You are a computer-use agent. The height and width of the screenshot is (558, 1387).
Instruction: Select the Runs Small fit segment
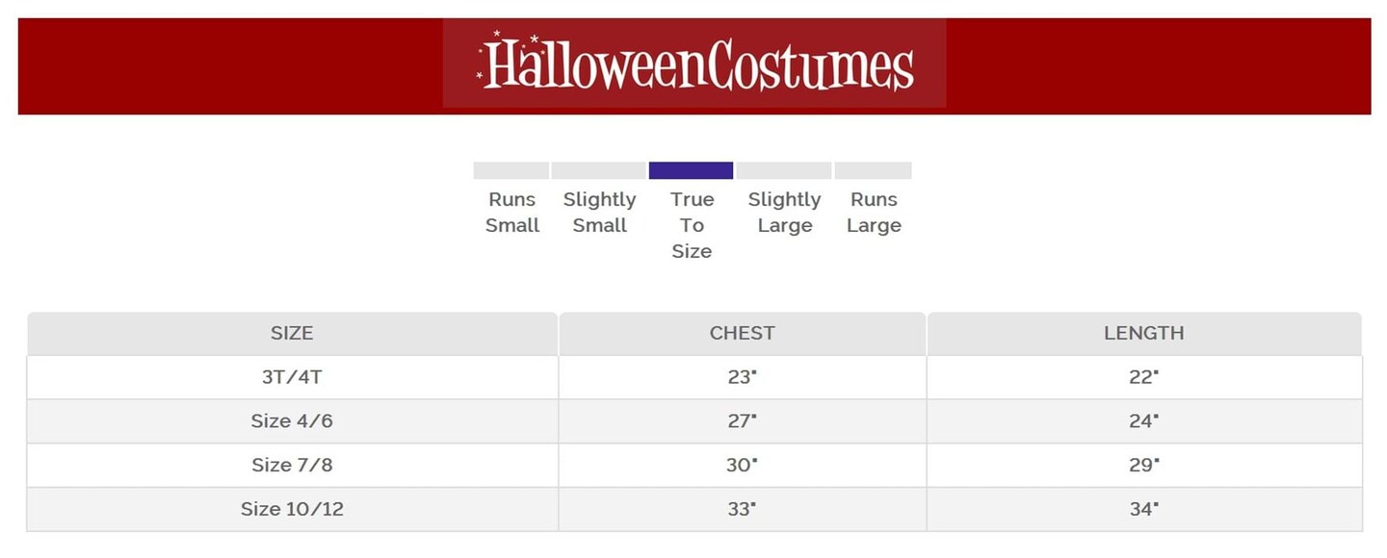pyautogui.click(x=510, y=170)
